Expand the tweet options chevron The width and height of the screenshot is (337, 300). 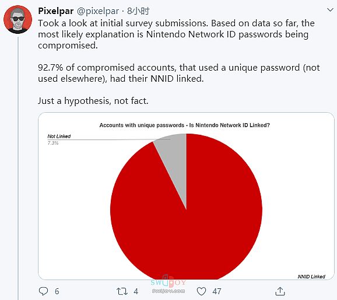click(x=330, y=10)
